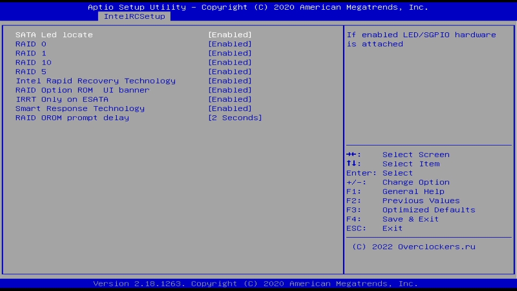
Task: Open the 2 Seconds delay option list
Action: (x=235, y=118)
